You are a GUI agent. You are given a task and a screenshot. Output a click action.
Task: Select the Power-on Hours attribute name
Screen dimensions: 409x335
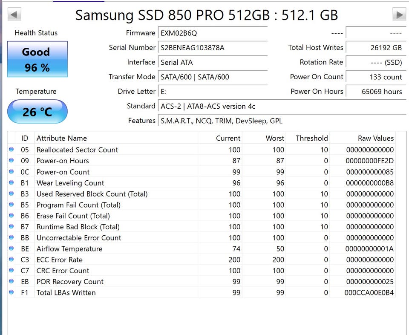click(x=63, y=161)
